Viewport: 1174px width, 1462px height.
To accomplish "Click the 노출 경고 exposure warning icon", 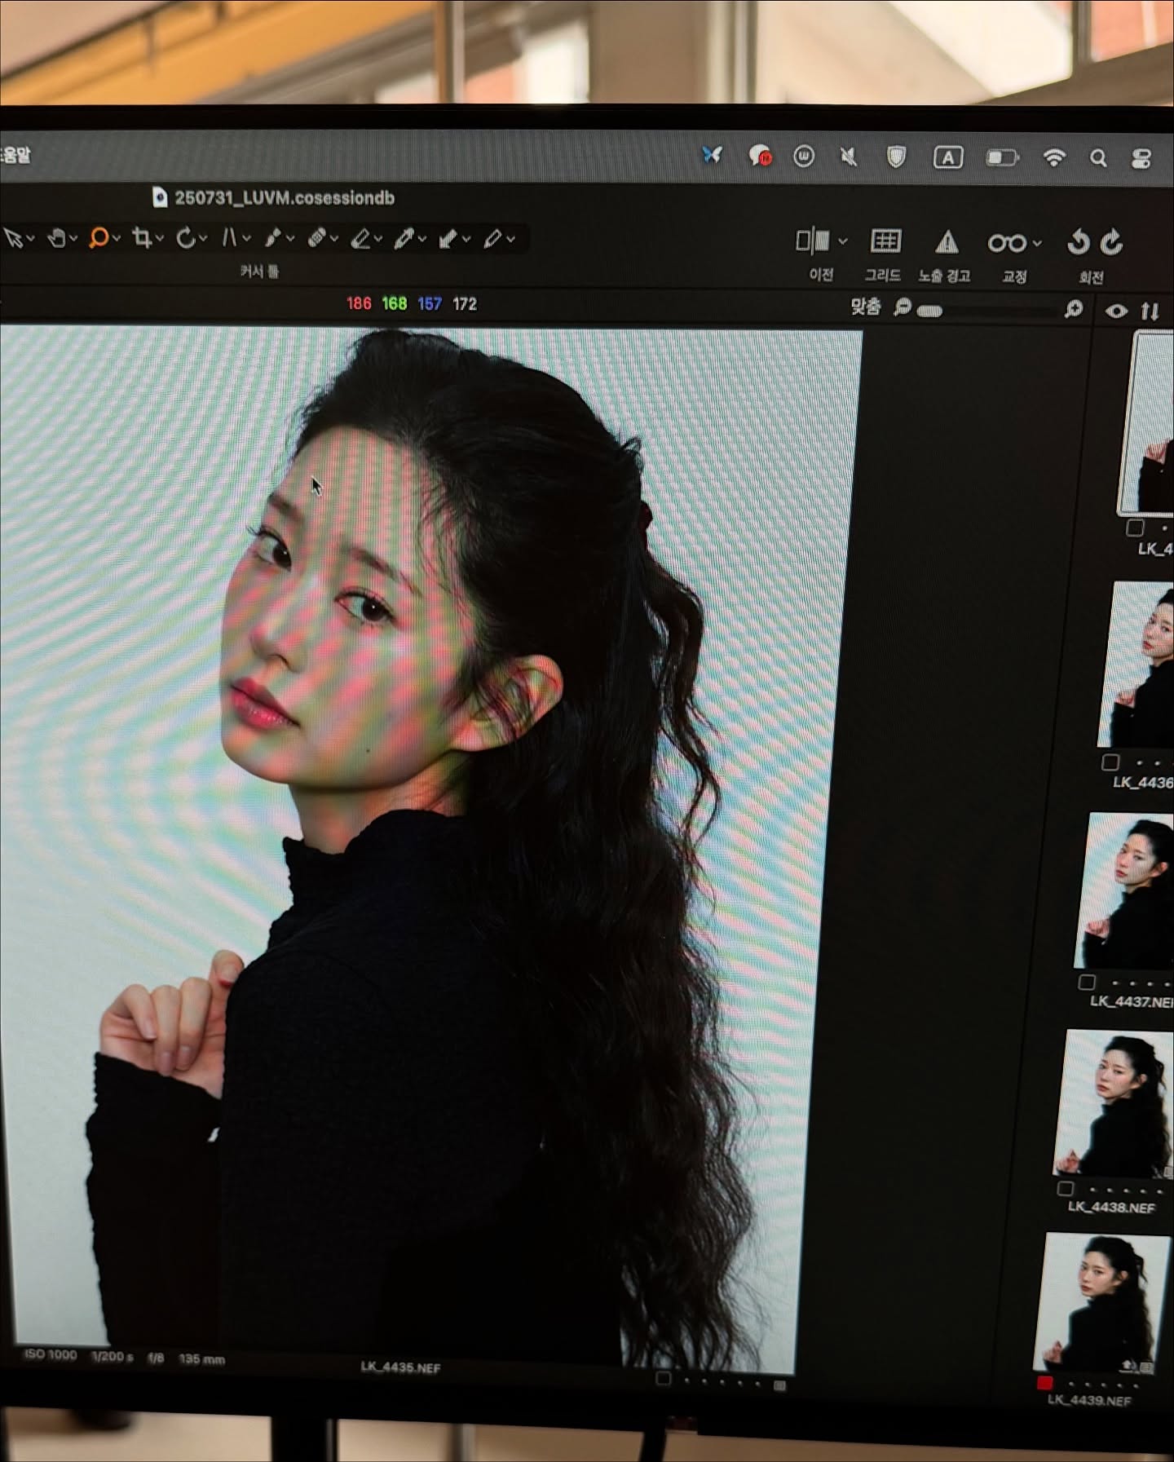I will [x=946, y=242].
